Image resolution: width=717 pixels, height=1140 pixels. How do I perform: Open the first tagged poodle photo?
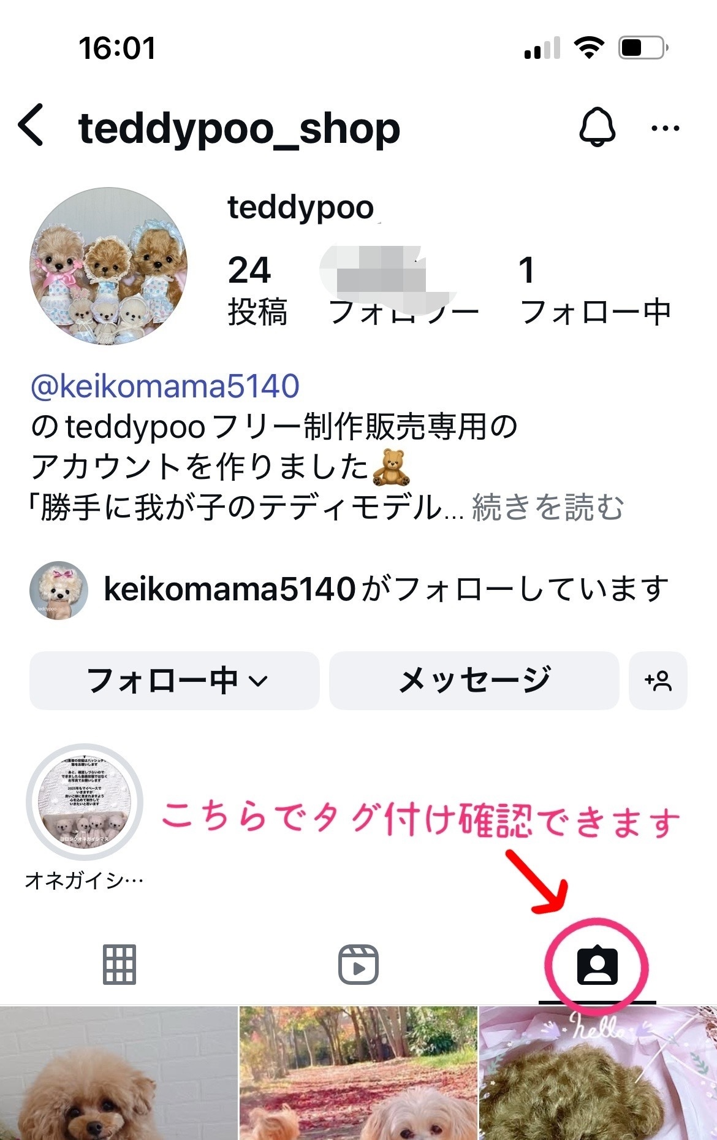pyautogui.click(x=118, y=1073)
